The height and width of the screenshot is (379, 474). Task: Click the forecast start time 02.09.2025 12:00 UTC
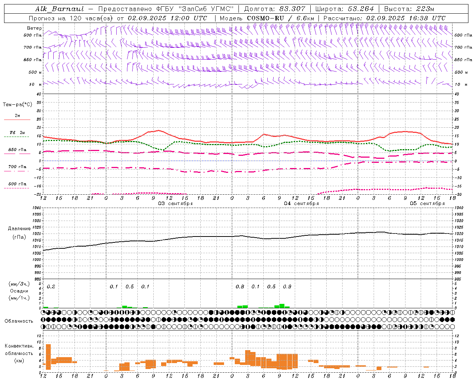167,18
